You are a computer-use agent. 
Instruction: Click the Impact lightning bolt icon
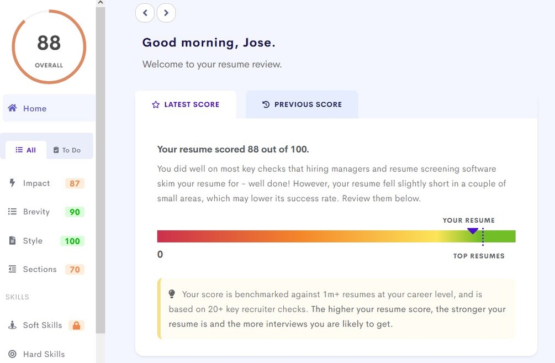pos(12,183)
